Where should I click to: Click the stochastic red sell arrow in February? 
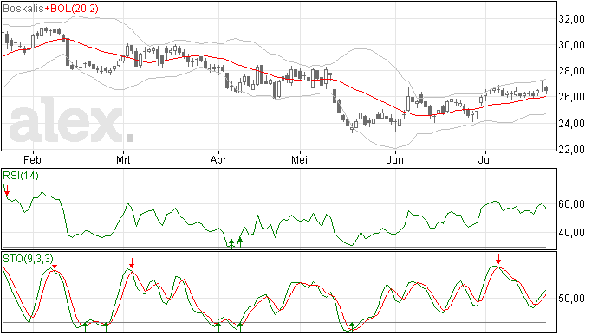55,264
